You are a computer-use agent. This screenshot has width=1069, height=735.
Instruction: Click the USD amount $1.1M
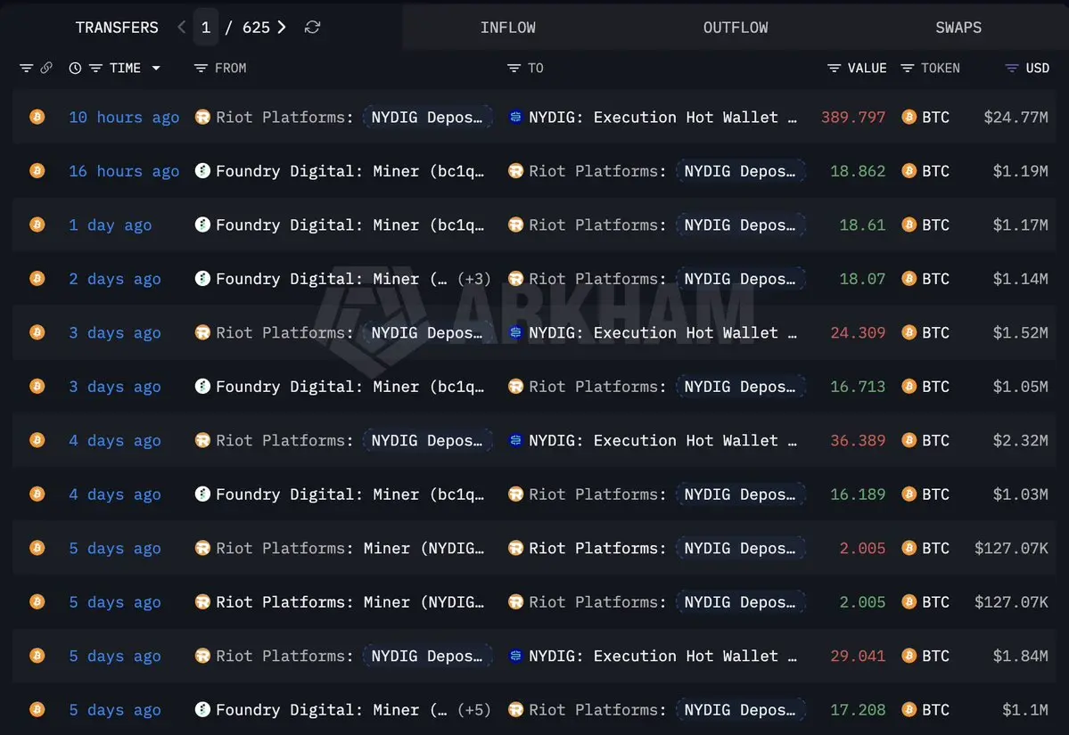point(1025,710)
